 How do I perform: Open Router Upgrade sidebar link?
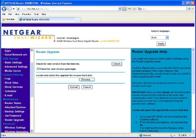tap(14, 120)
